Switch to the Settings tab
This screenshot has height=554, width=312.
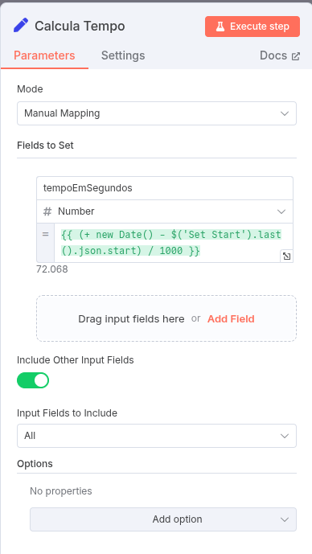(x=123, y=55)
